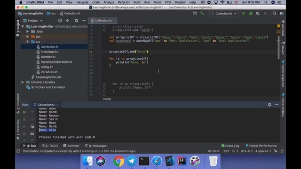This screenshot has width=301, height=169.
Task: Click Run with Coverage icon in toolbar
Action: point(258,14)
